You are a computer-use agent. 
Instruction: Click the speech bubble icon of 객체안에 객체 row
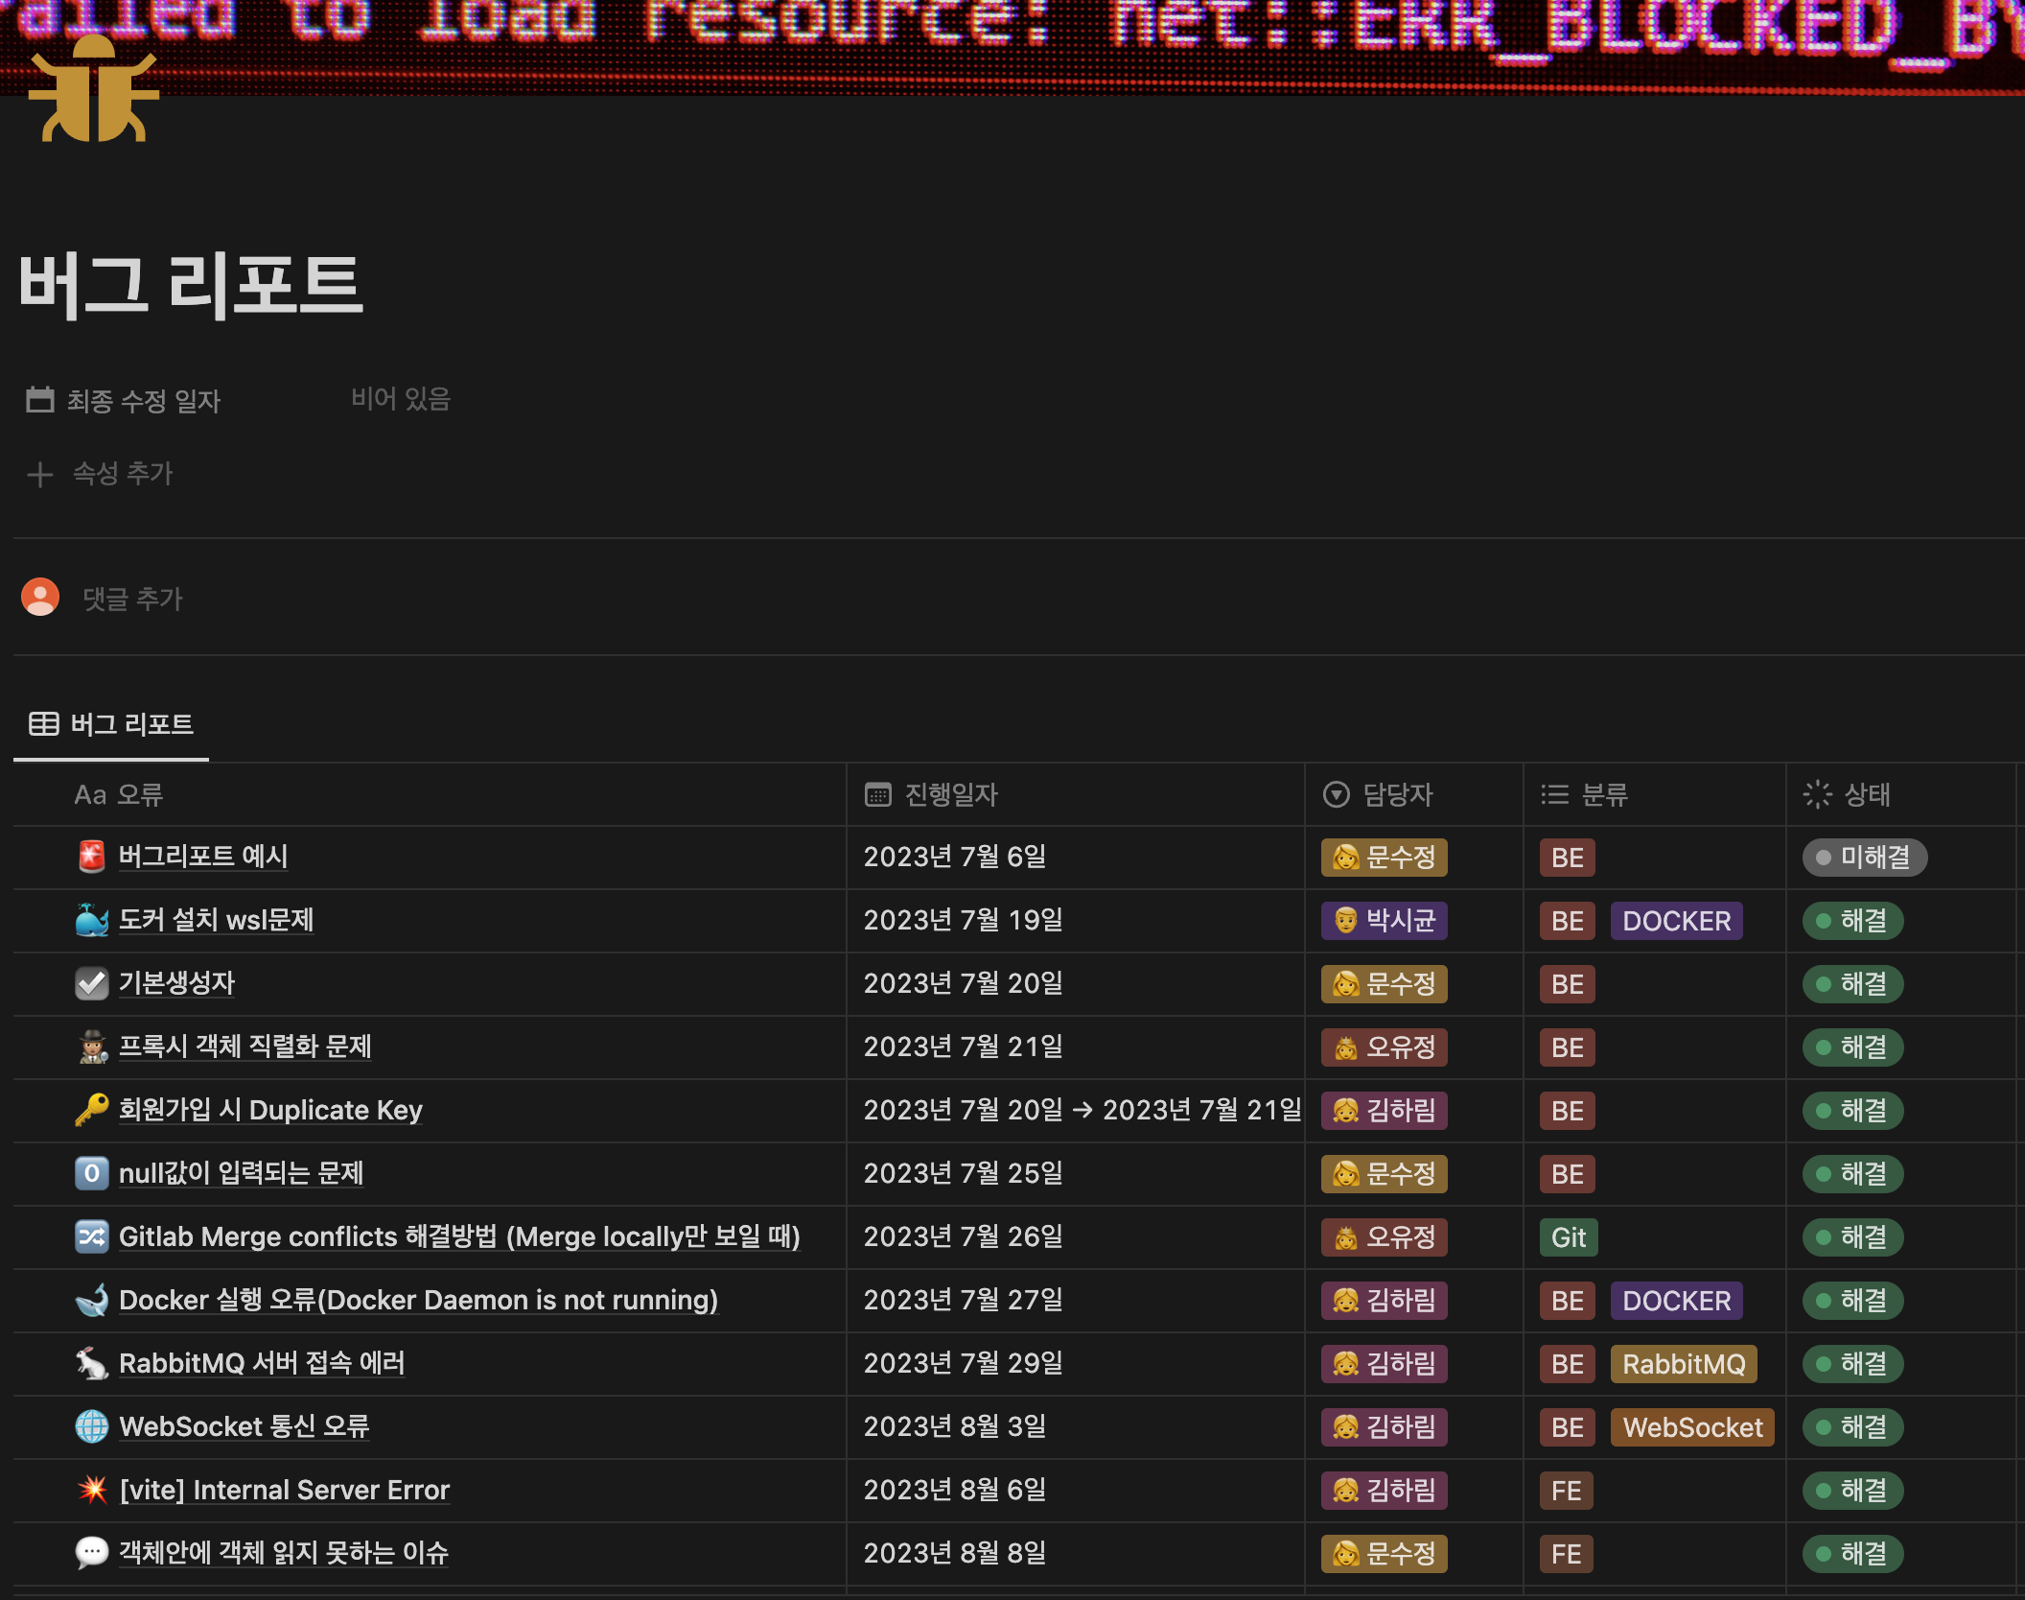pos(92,1553)
